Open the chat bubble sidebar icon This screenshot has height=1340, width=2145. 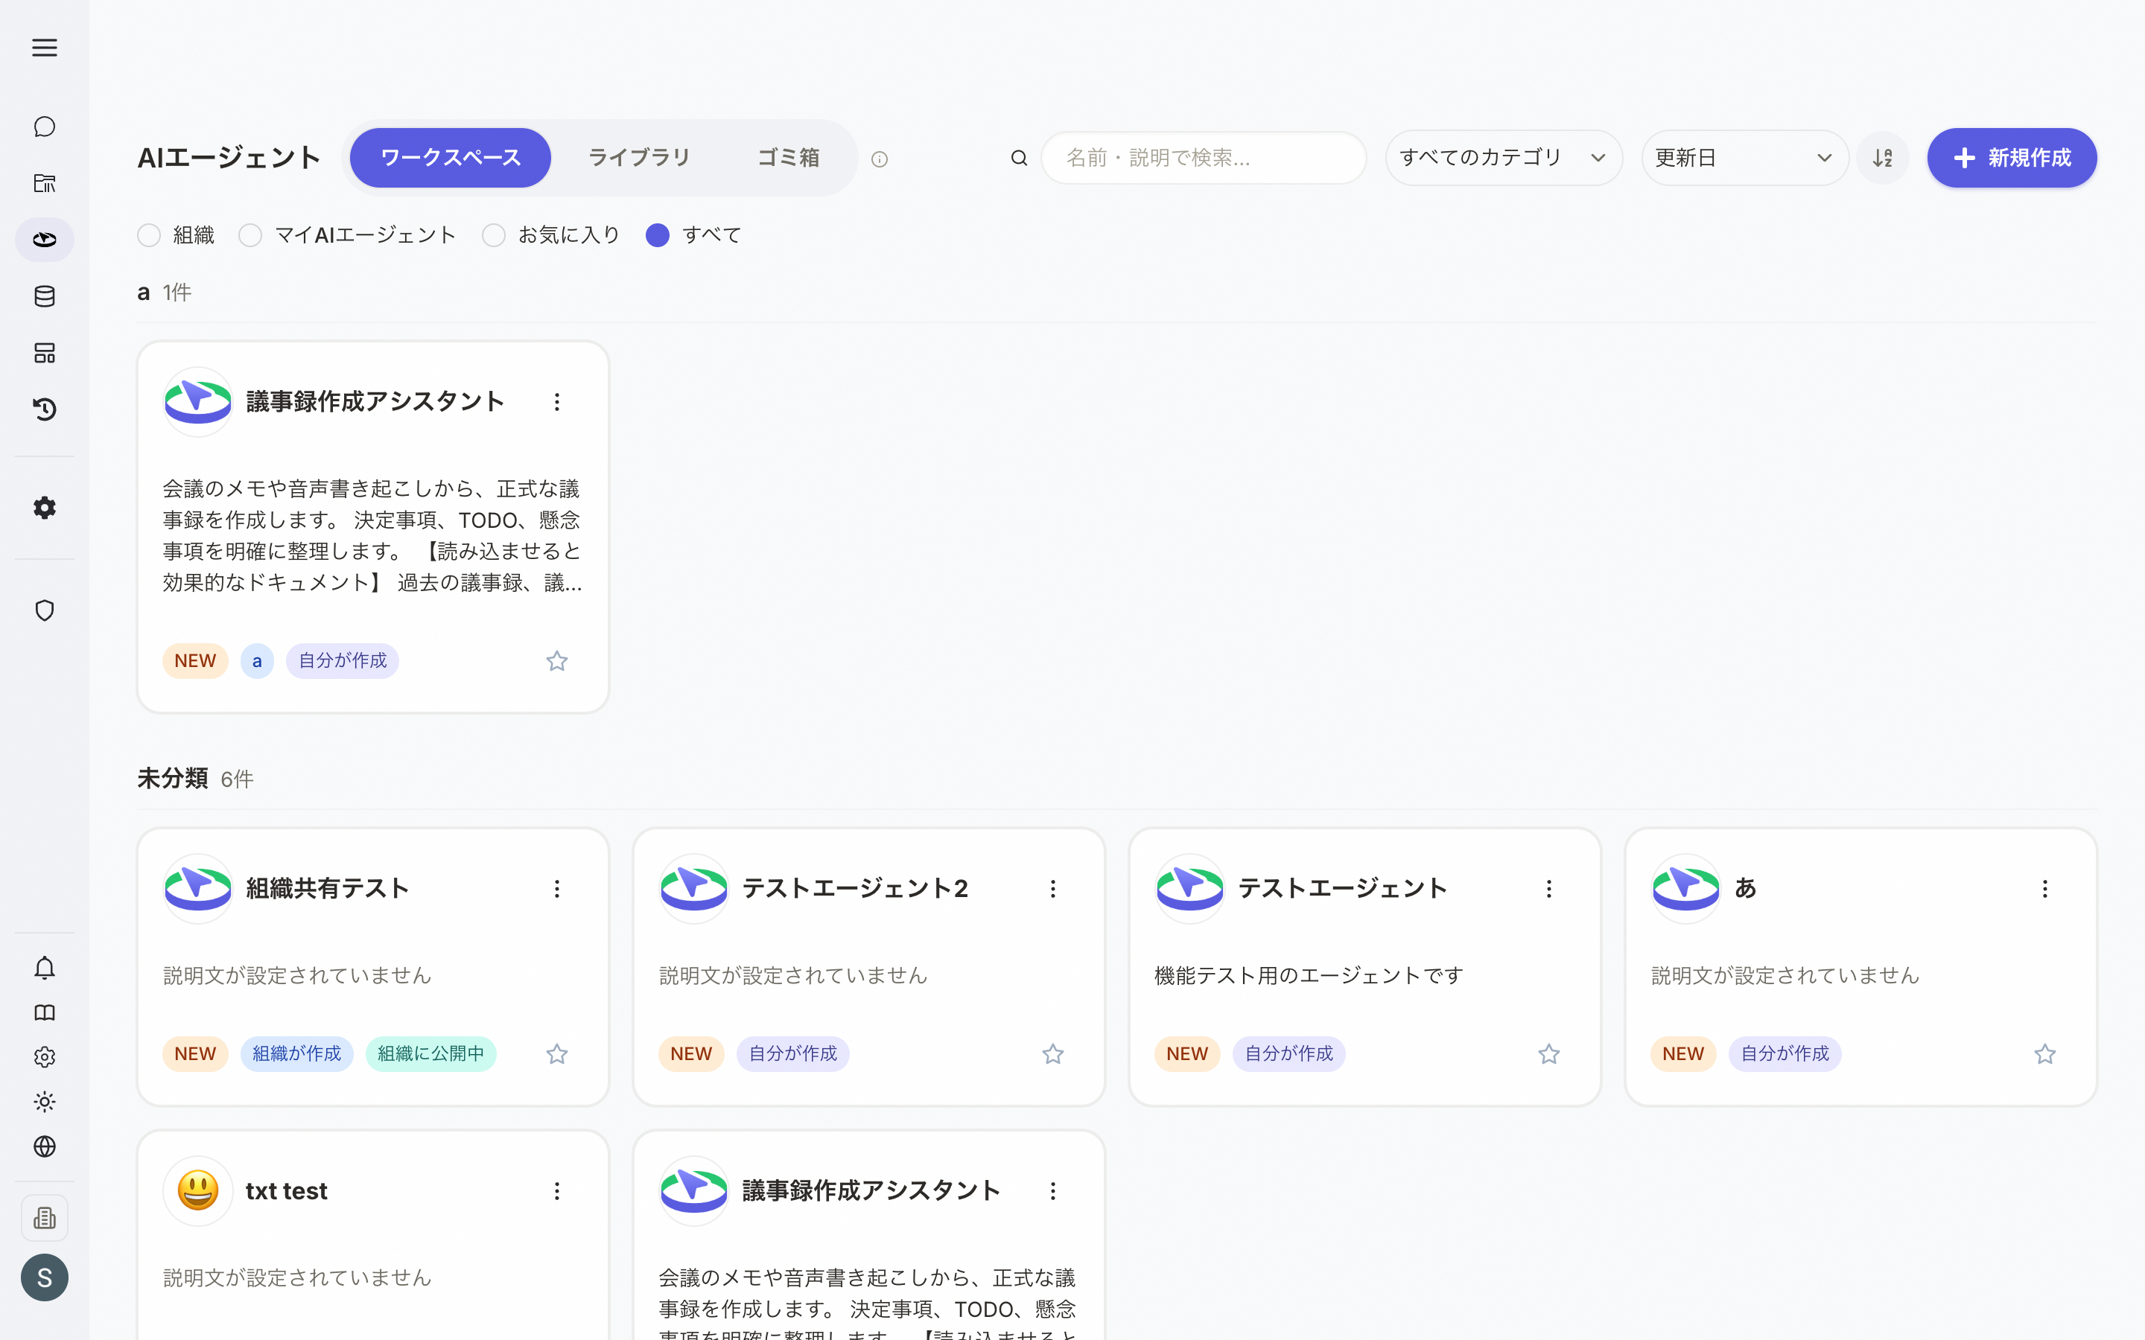coord(45,127)
